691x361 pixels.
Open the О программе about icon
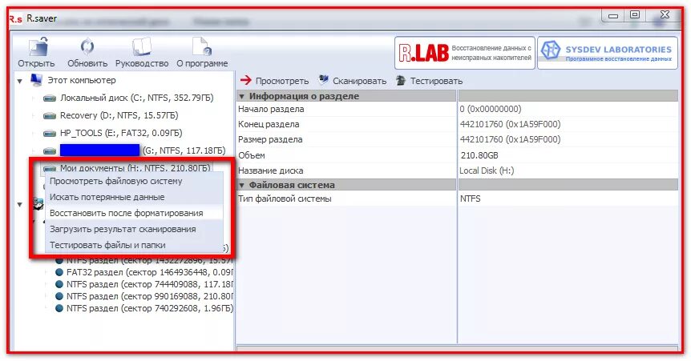click(x=202, y=47)
